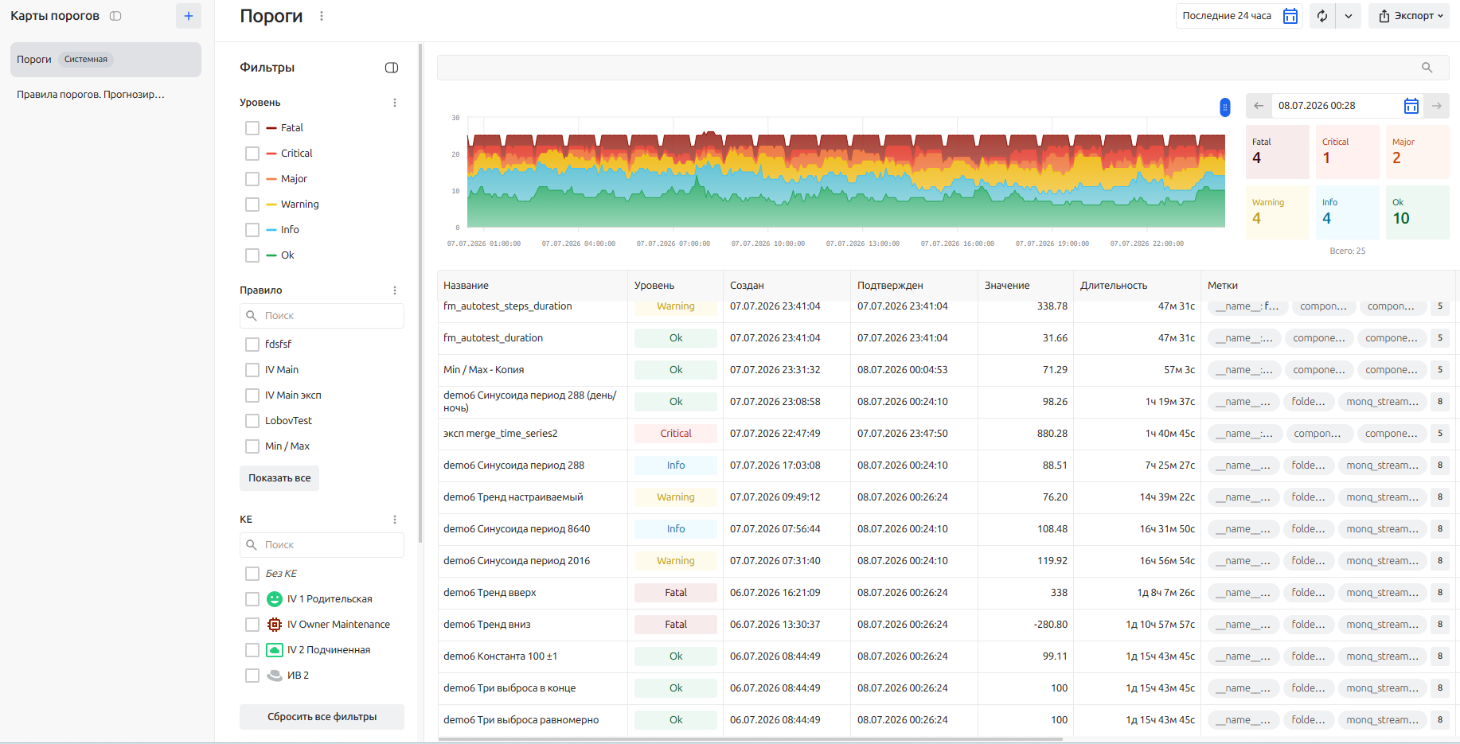Screen dimensions: 1460x744
Task: Tick the LobovTest rule checkbox
Action: click(x=252, y=421)
